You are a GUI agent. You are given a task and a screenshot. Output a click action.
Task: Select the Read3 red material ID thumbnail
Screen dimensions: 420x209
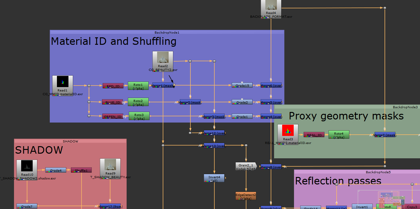tap(288, 131)
